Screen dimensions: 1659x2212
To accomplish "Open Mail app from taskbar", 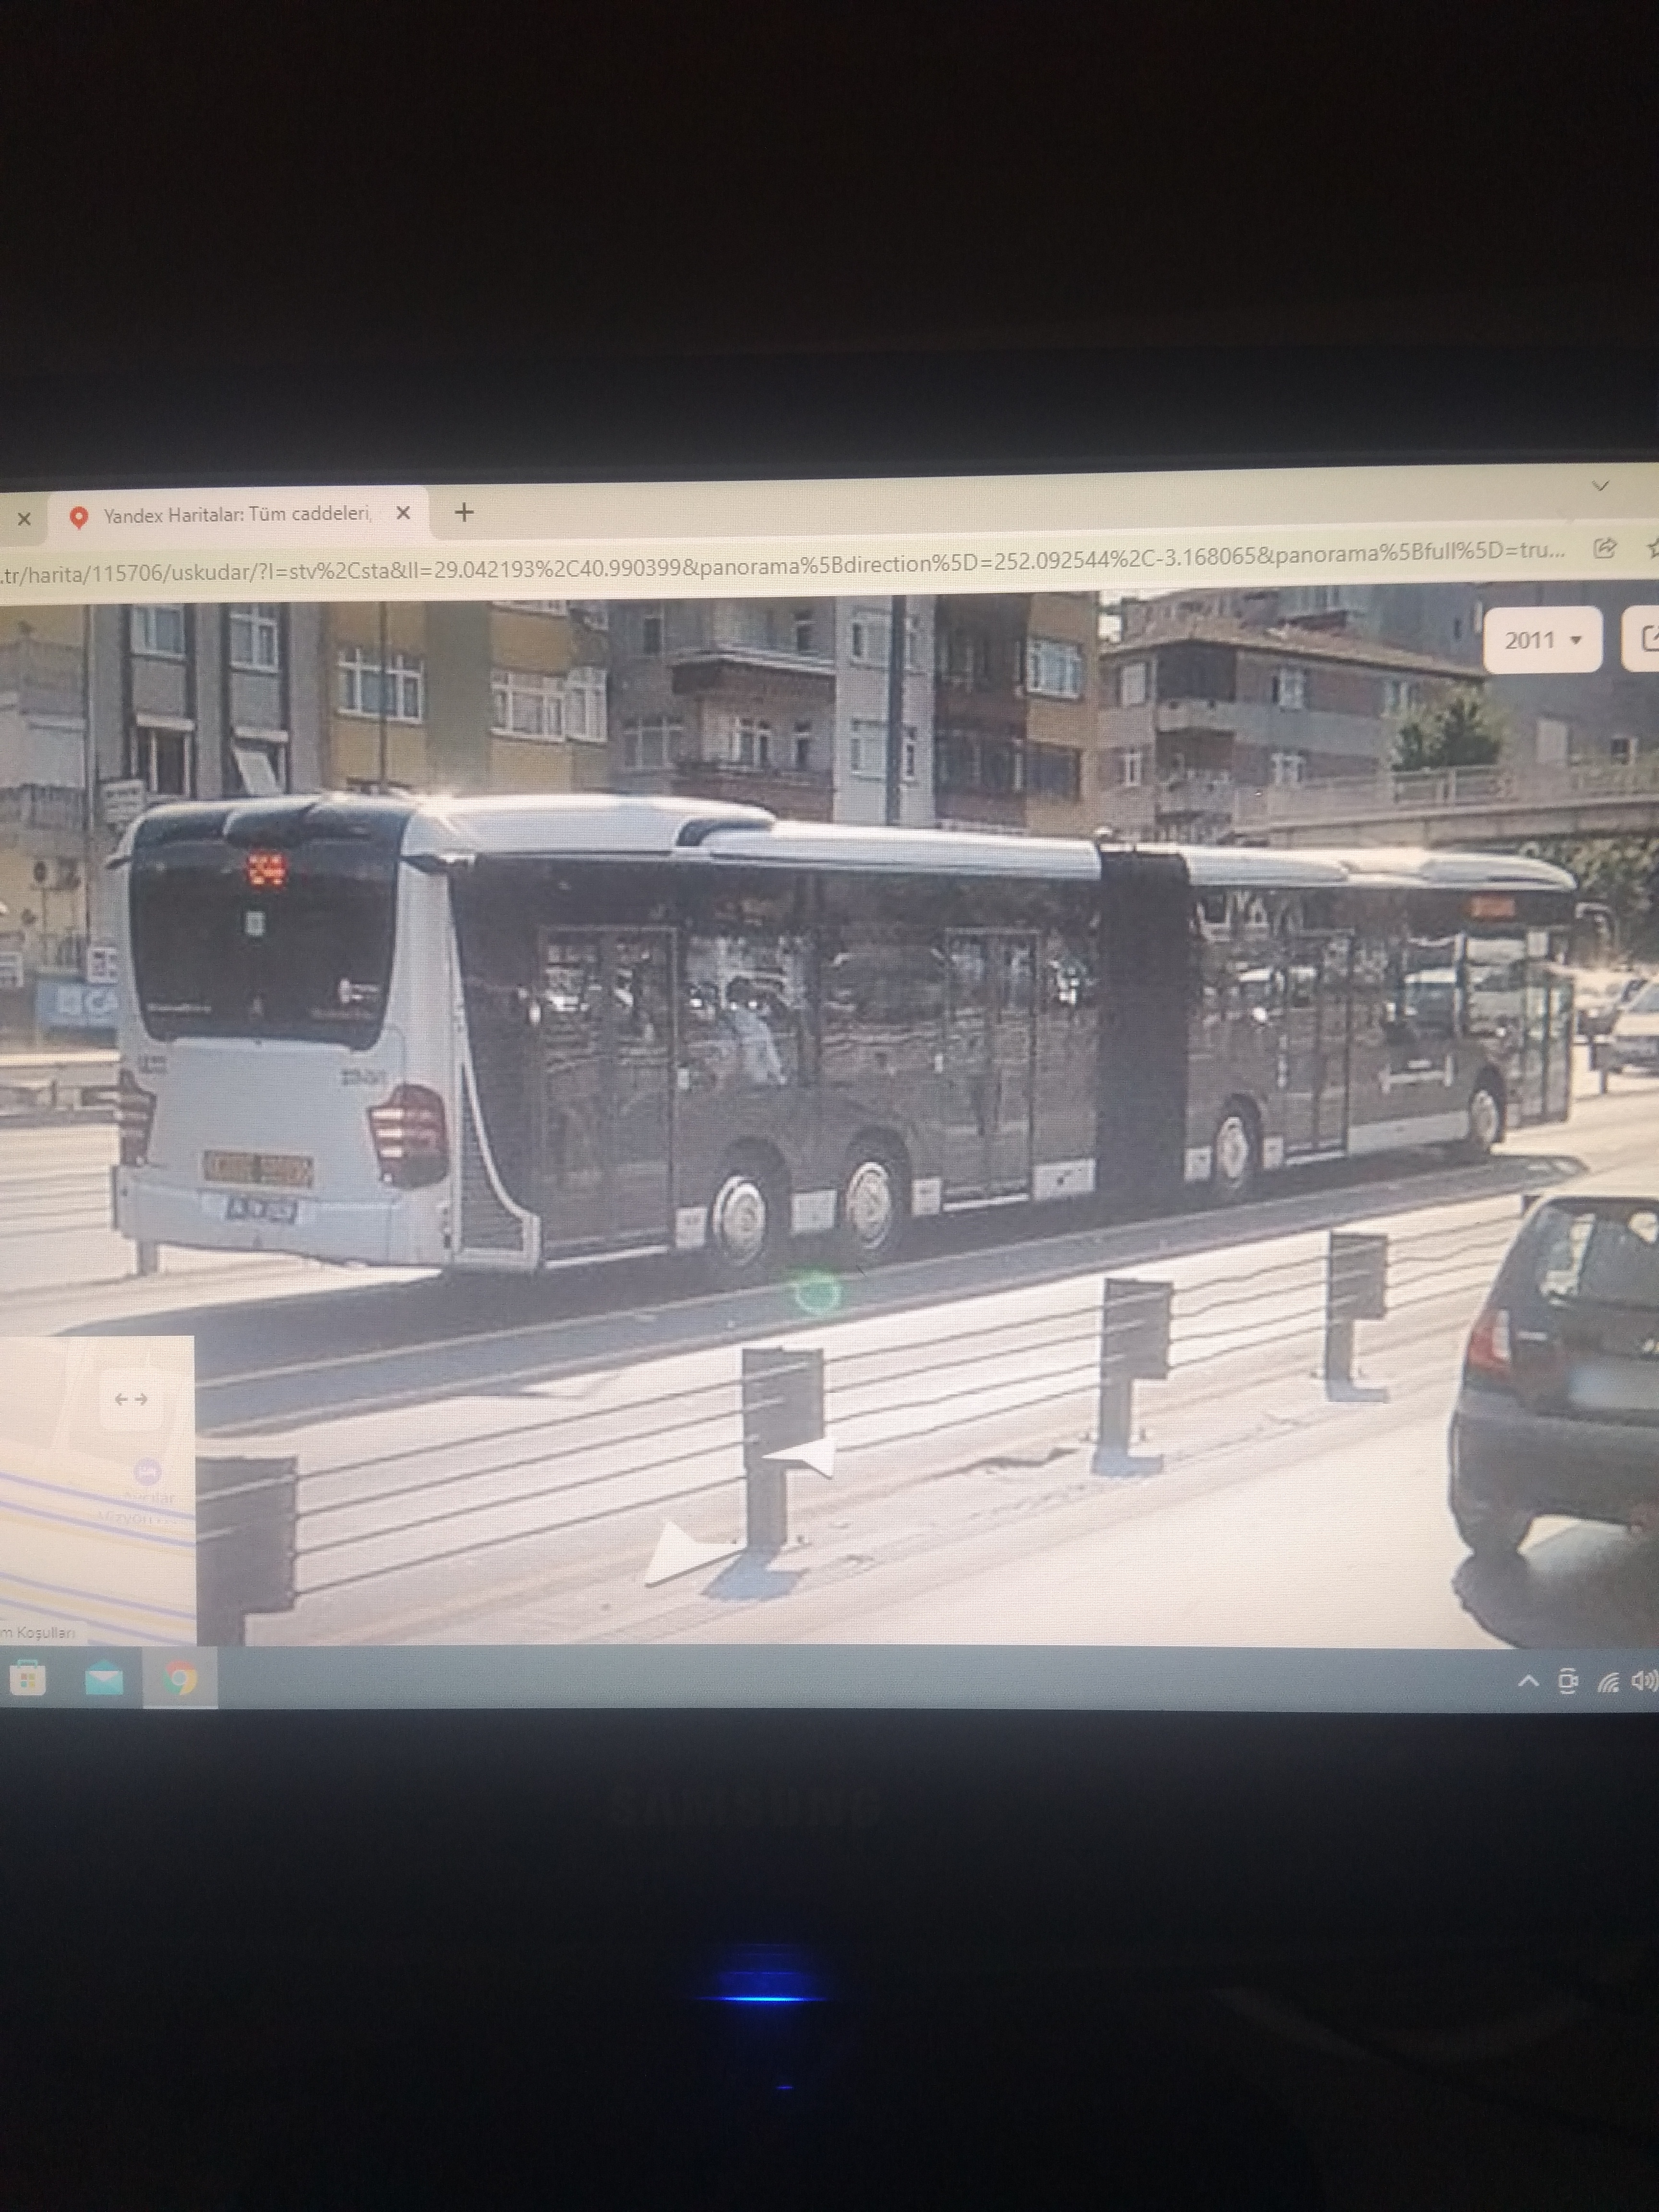I will tap(104, 1679).
